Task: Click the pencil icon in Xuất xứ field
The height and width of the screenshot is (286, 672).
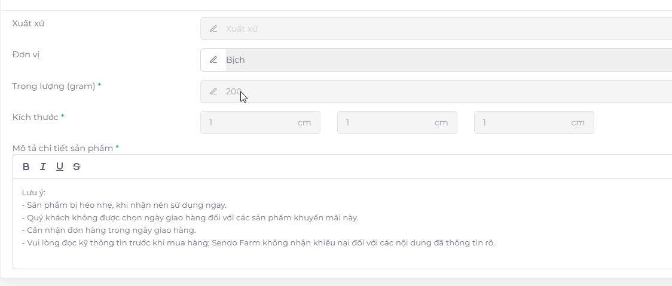Action: click(213, 29)
